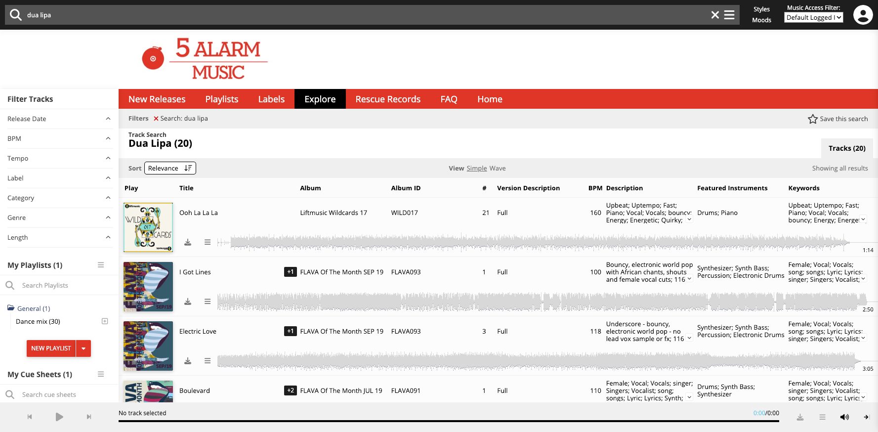The height and width of the screenshot is (432, 878).
Task: Open the New Playlist dropdown arrow
Action: click(x=84, y=348)
